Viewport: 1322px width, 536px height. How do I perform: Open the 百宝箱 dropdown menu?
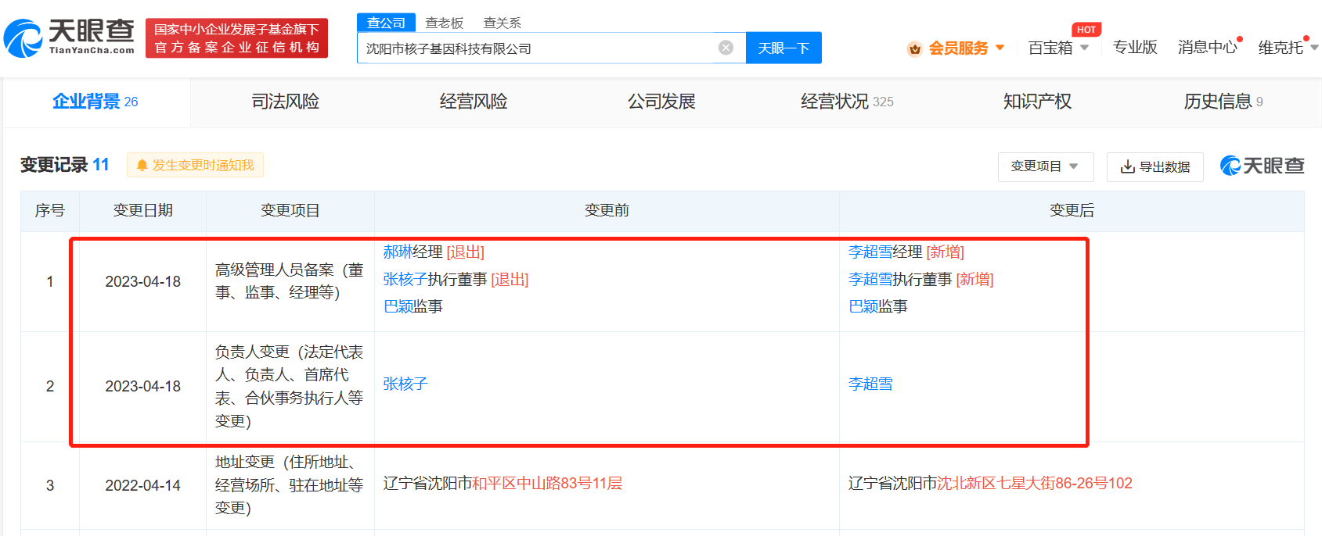(1058, 48)
